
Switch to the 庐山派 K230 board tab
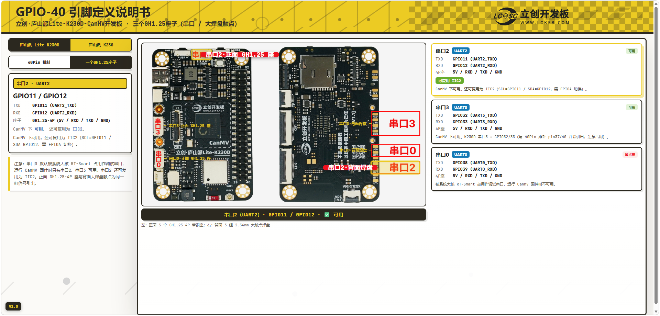(101, 45)
